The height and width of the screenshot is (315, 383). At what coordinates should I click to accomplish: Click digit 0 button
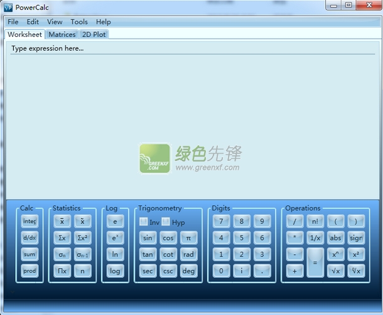221,271
